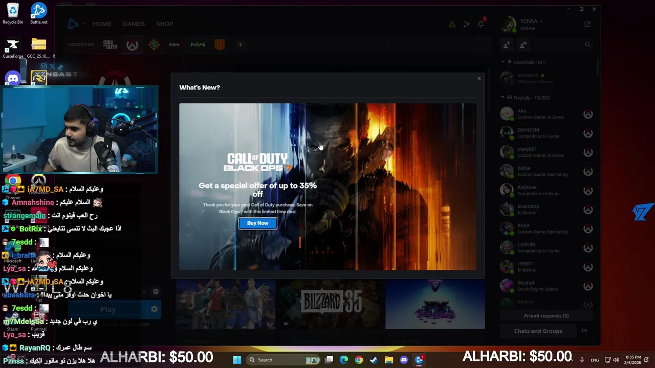The height and width of the screenshot is (368, 655).
Task: Select friend LBBD7 in the list
Action: coord(547,266)
